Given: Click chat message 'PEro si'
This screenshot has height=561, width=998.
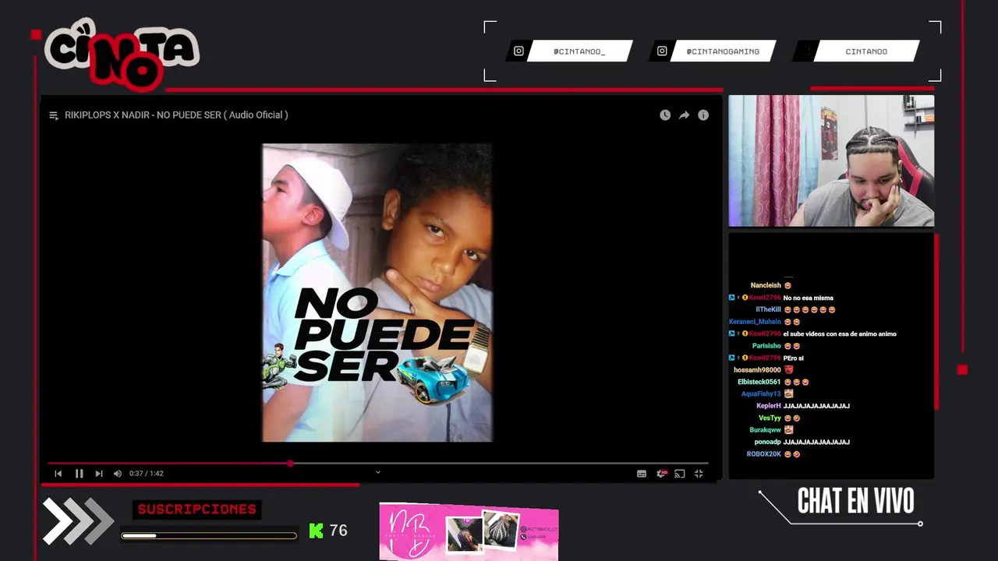Looking at the screenshot, I should (x=794, y=358).
